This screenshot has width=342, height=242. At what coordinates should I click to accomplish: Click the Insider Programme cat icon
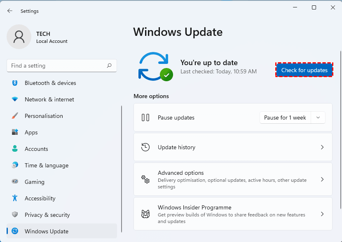145,214
